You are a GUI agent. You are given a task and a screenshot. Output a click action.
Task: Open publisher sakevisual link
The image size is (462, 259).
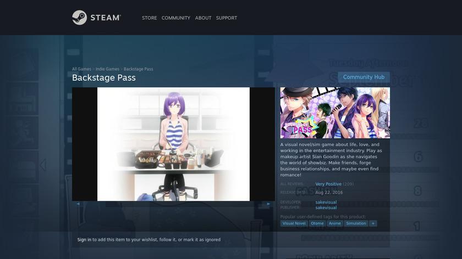(x=326, y=207)
